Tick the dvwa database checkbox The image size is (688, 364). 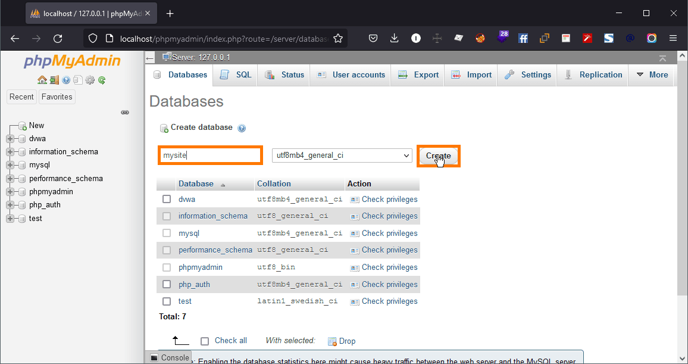point(167,199)
